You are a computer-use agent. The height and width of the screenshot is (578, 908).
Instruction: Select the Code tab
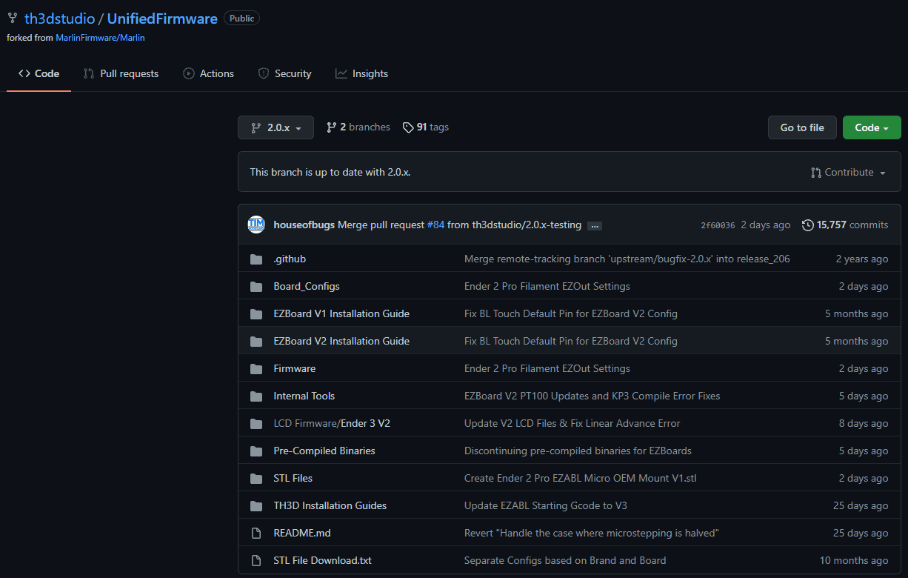click(39, 73)
